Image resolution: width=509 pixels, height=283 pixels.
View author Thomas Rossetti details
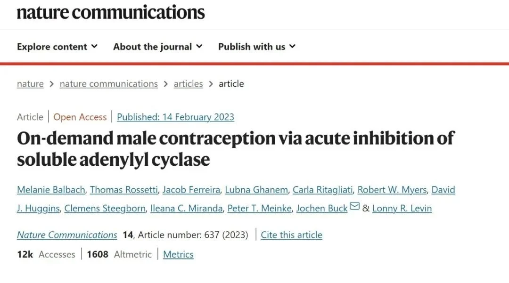click(123, 190)
